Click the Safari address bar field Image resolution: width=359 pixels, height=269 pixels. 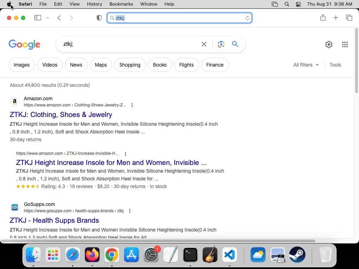click(x=179, y=18)
